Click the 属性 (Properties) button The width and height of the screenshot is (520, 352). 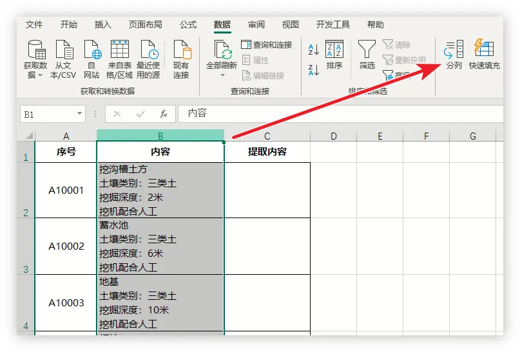(256, 60)
